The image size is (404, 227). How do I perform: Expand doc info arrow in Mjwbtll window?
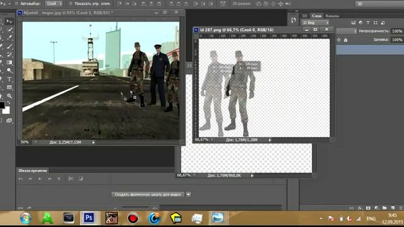point(93,143)
